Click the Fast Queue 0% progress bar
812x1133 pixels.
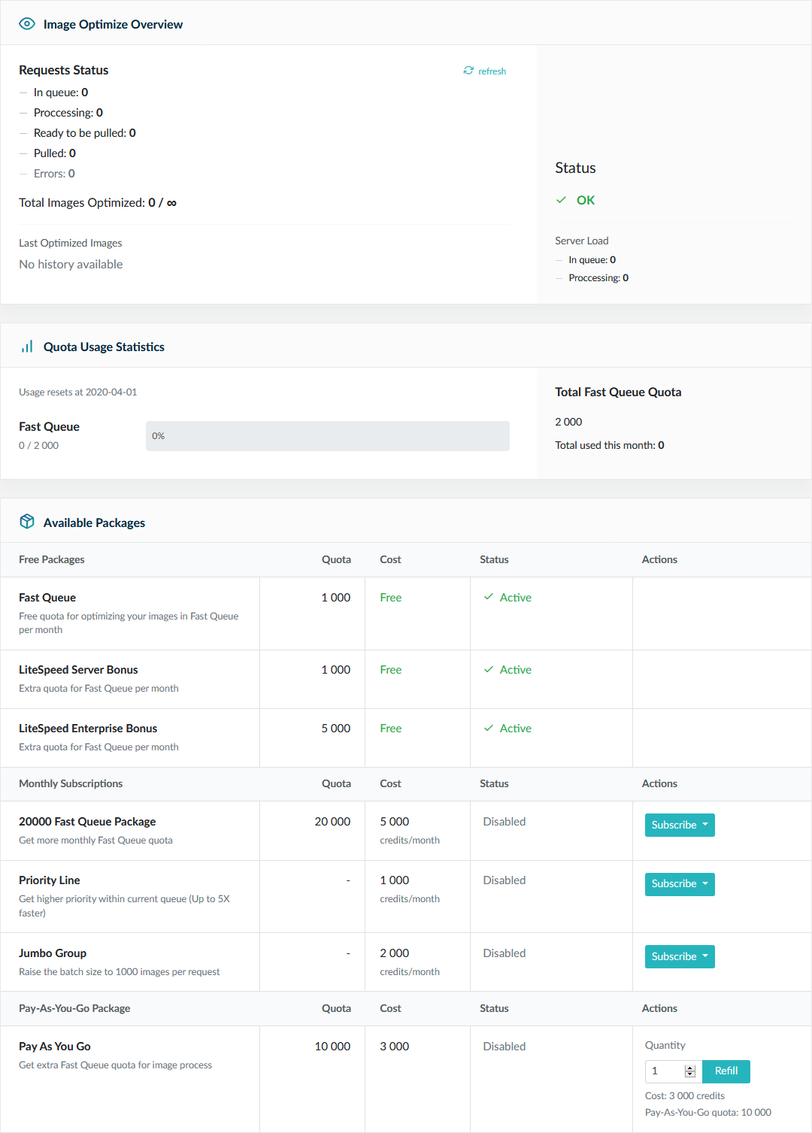[328, 436]
